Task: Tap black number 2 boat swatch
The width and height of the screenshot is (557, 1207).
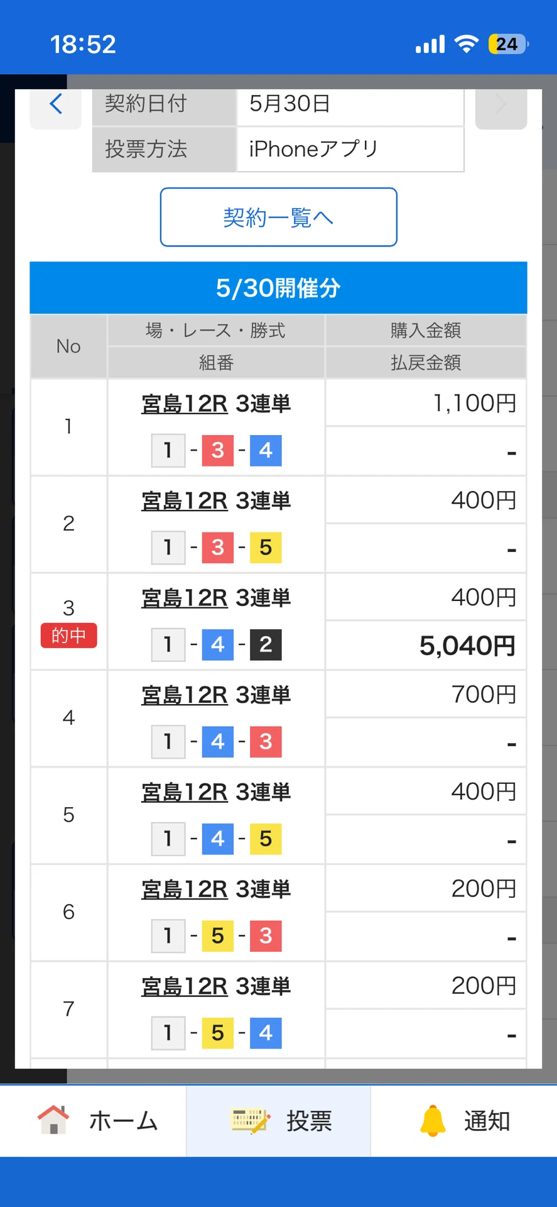Action: tap(266, 644)
